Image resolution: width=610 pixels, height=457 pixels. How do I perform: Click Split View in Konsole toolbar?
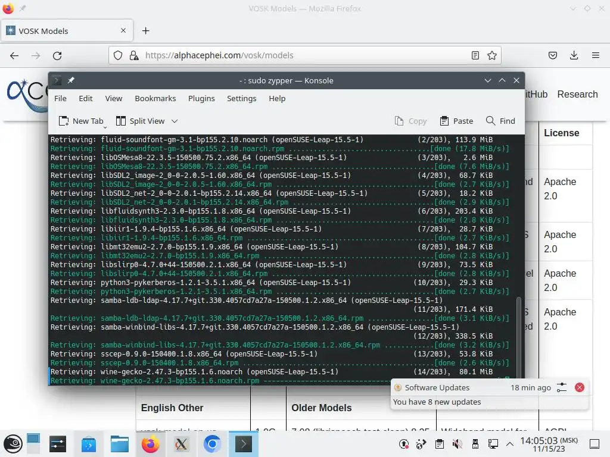tap(141, 121)
